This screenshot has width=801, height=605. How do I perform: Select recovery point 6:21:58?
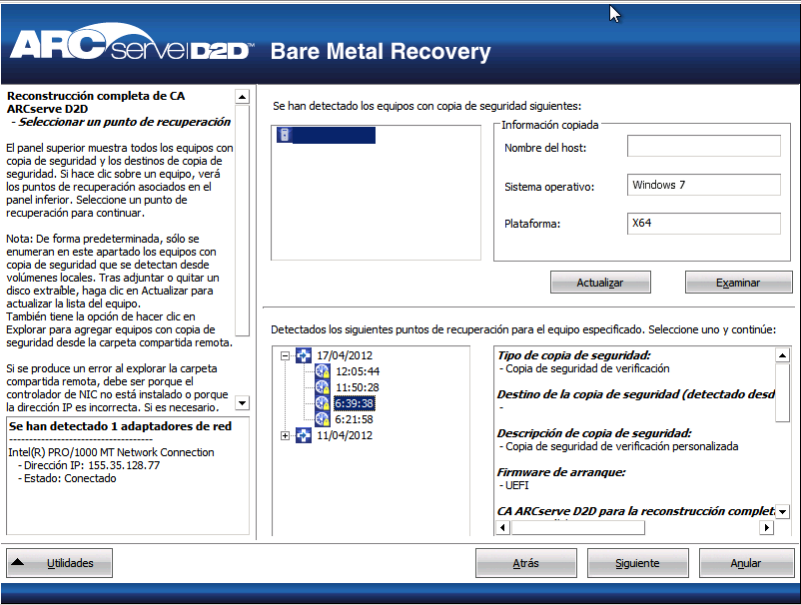354,419
